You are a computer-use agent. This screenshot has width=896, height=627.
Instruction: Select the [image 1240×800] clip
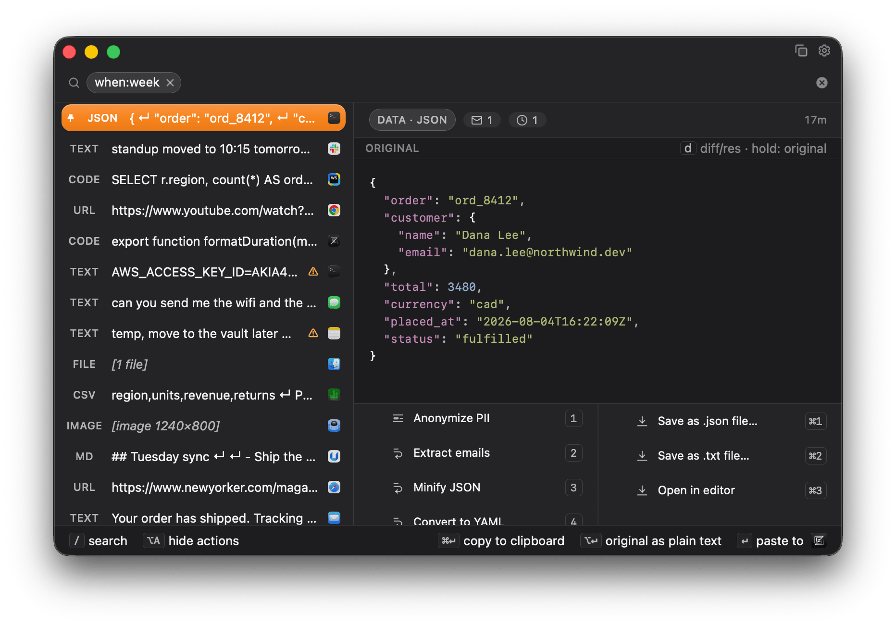(x=203, y=426)
